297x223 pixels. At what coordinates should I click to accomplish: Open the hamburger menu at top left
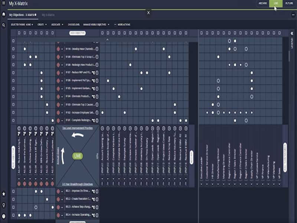3,3
